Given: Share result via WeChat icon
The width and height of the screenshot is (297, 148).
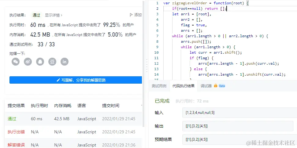Looking at the screenshot, I should [16, 62].
